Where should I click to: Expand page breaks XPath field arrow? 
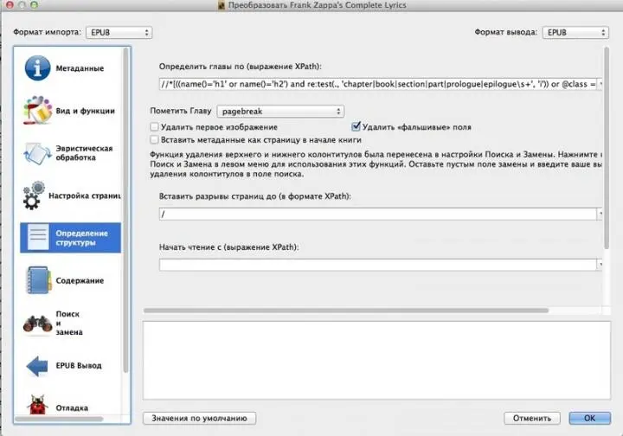pos(600,214)
